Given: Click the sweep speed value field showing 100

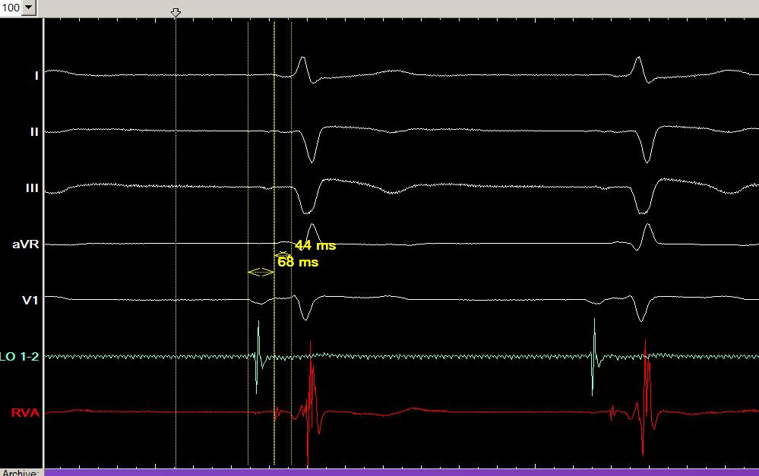Looking at the screenshot, I should (11, 8).
